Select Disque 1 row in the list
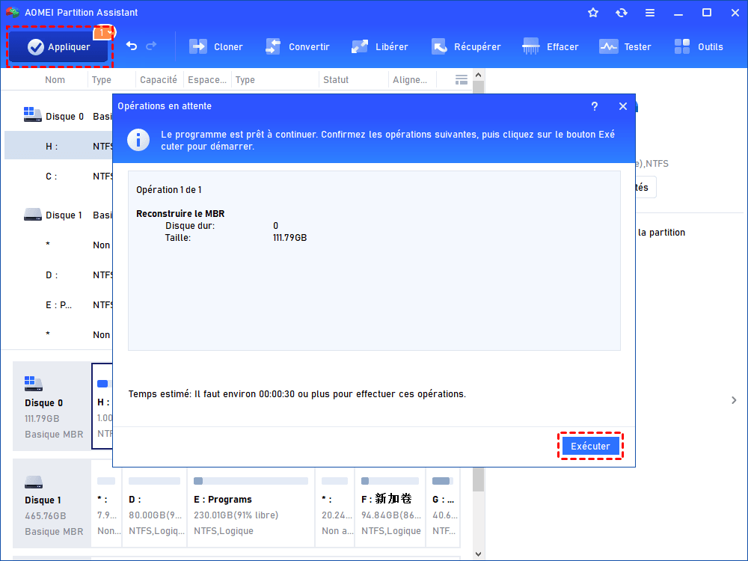748x561 pixels. click(58, 215)
